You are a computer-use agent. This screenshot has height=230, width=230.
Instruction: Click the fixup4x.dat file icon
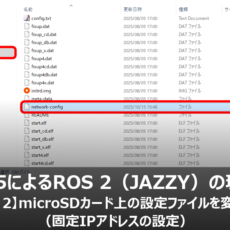tap(26, 83)
